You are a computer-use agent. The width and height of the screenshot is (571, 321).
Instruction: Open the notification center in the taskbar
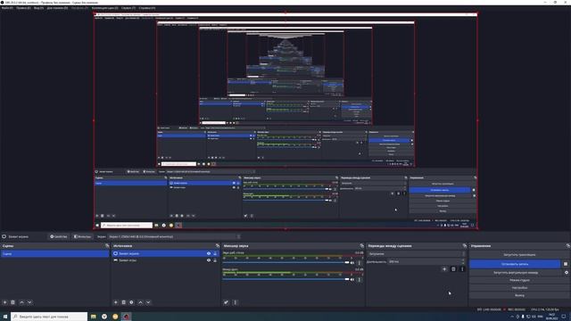[564, 317]
